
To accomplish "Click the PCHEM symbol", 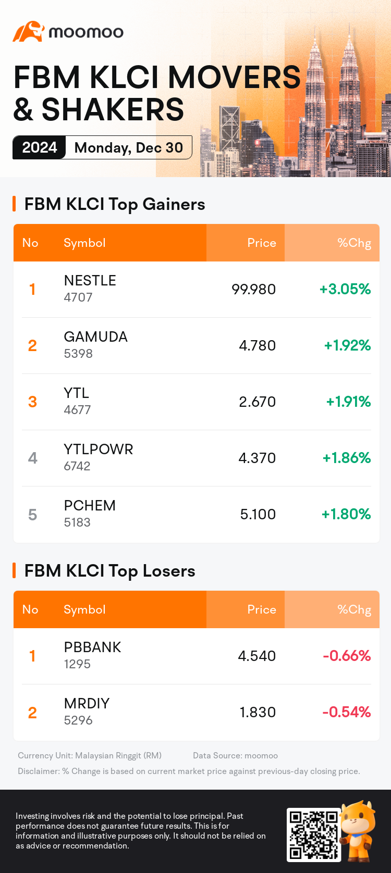I will click(x=89, y=506).
